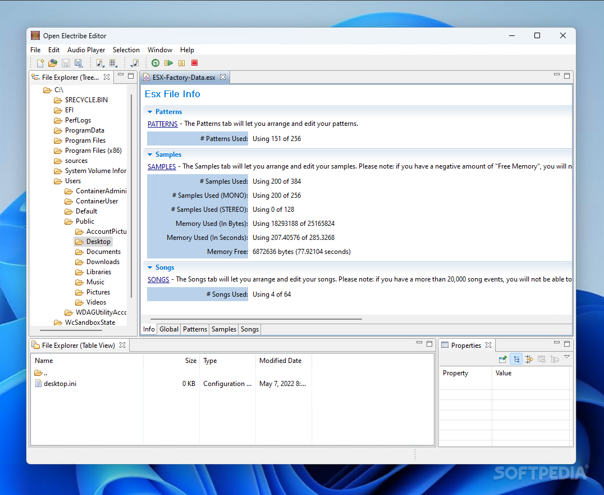Click the grayed Restore Default Value icon
Viewport: 604px width, 495px height.
542,359
